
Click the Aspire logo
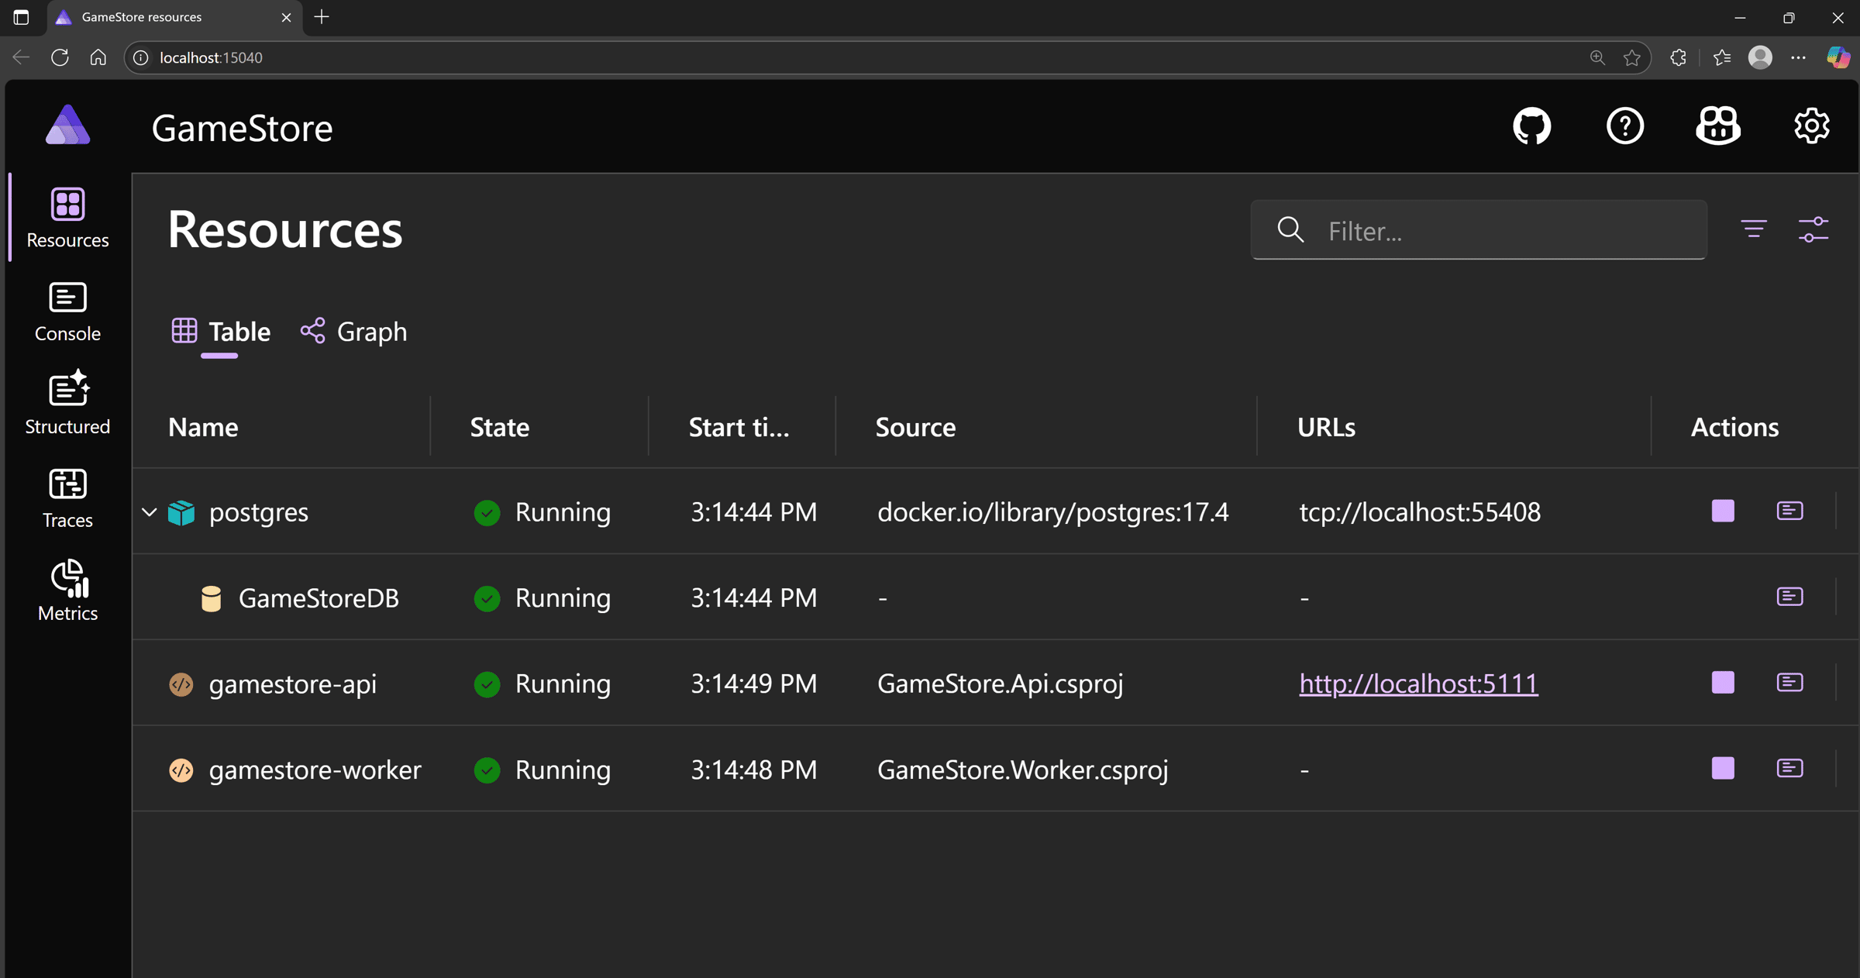(68, 125)
